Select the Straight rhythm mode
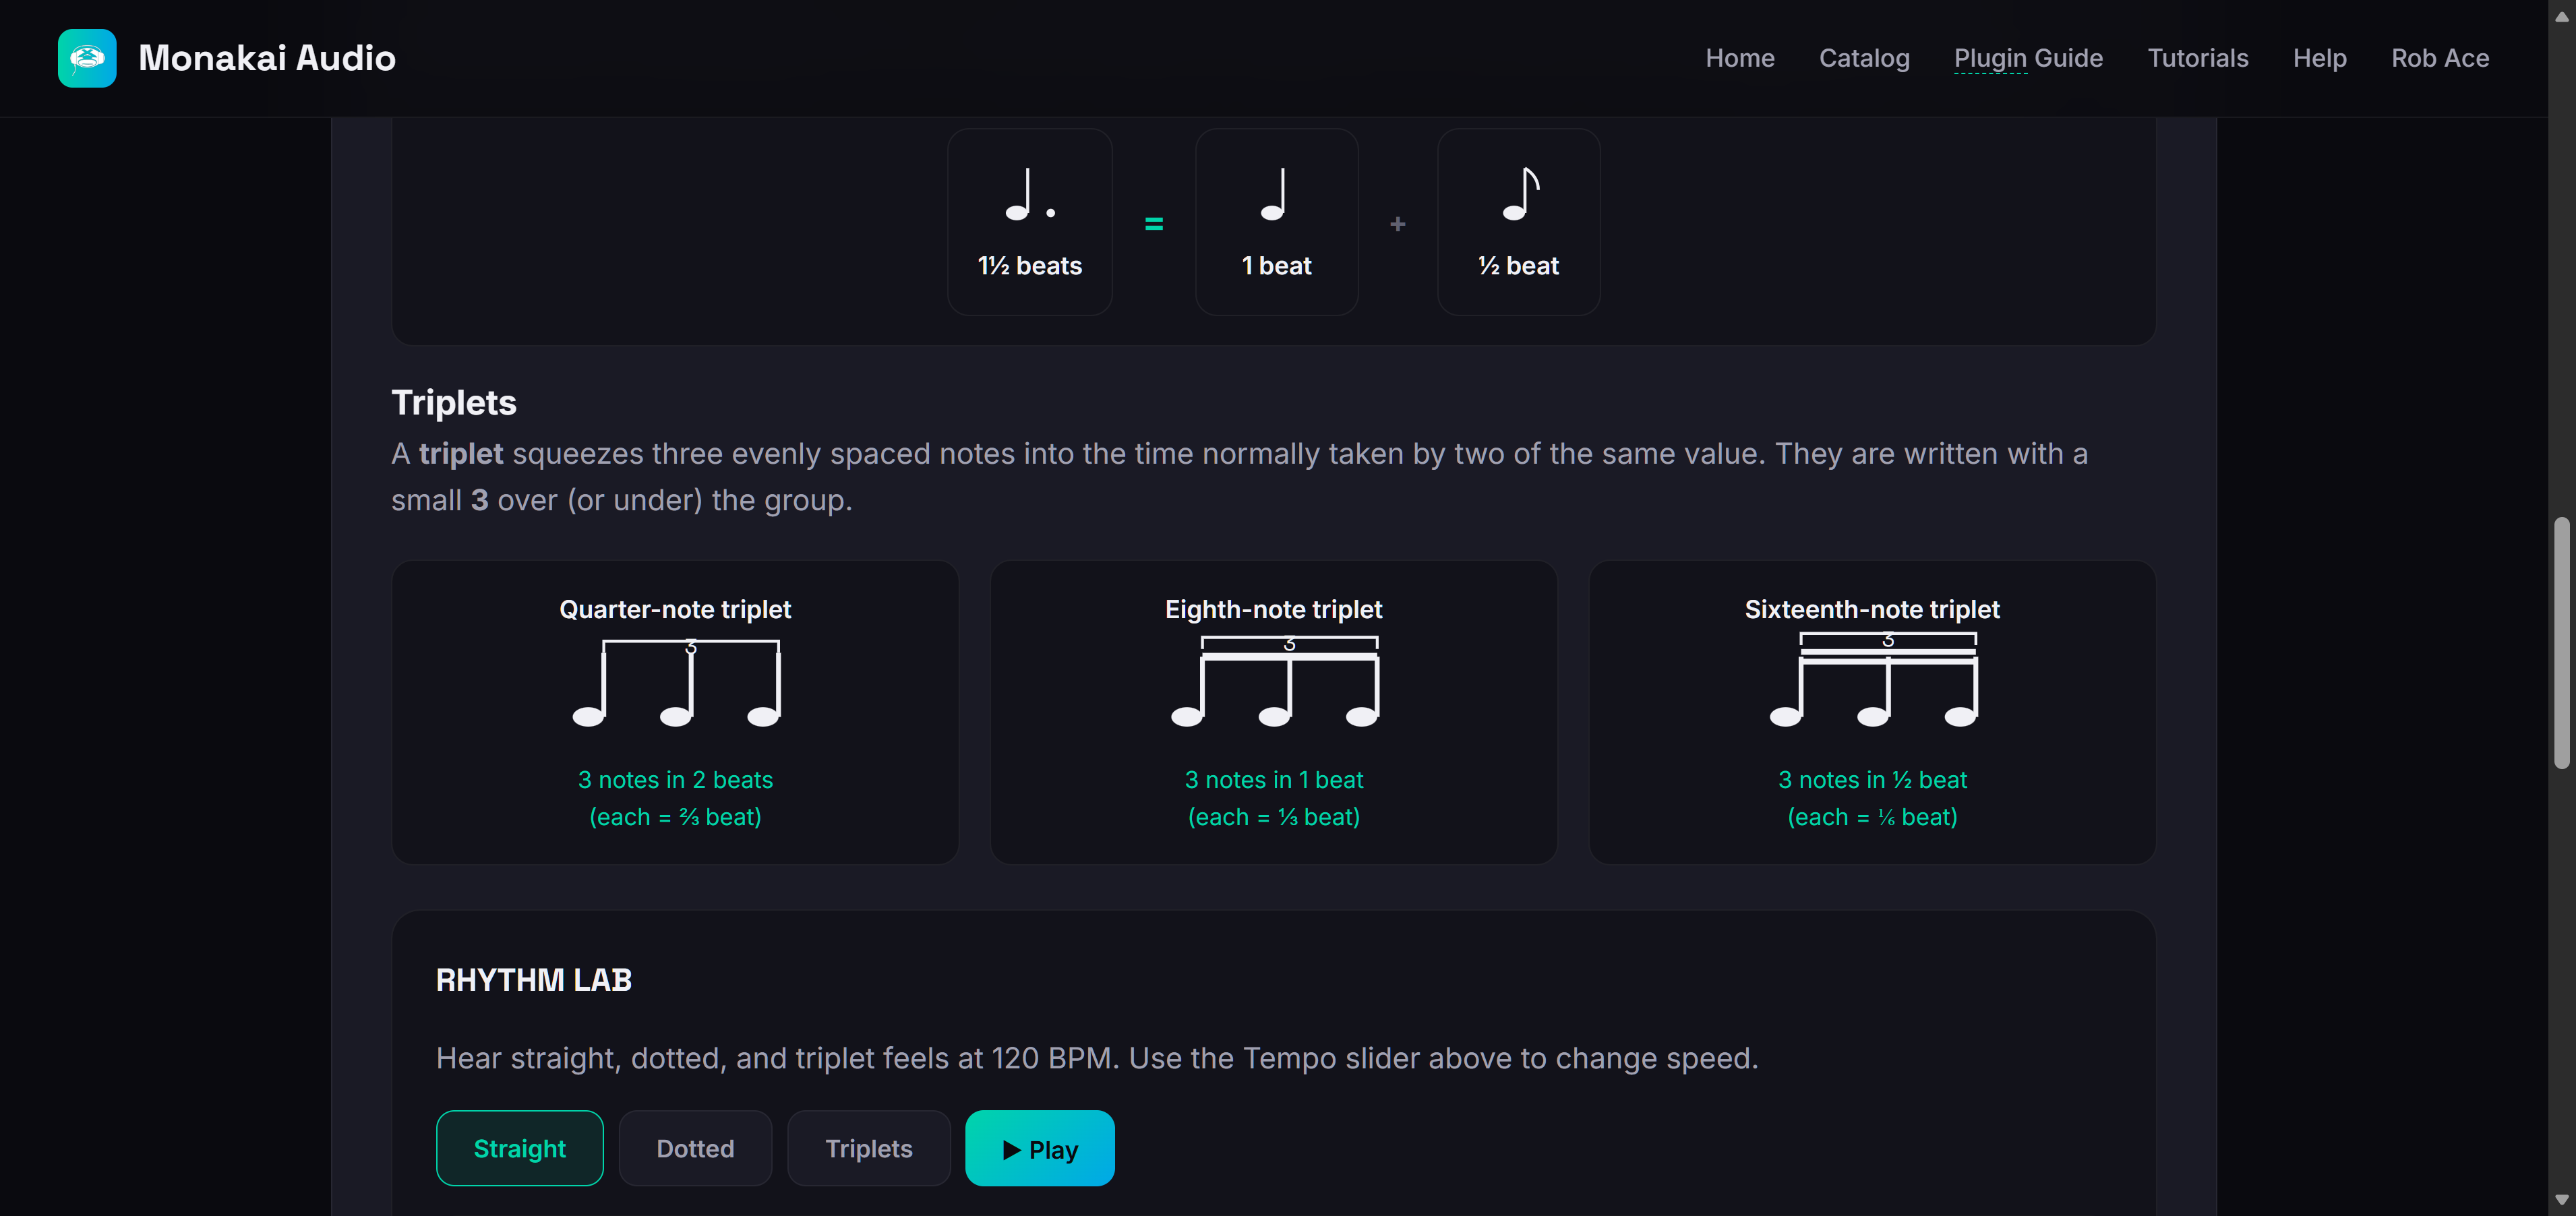 [519, 1148]
